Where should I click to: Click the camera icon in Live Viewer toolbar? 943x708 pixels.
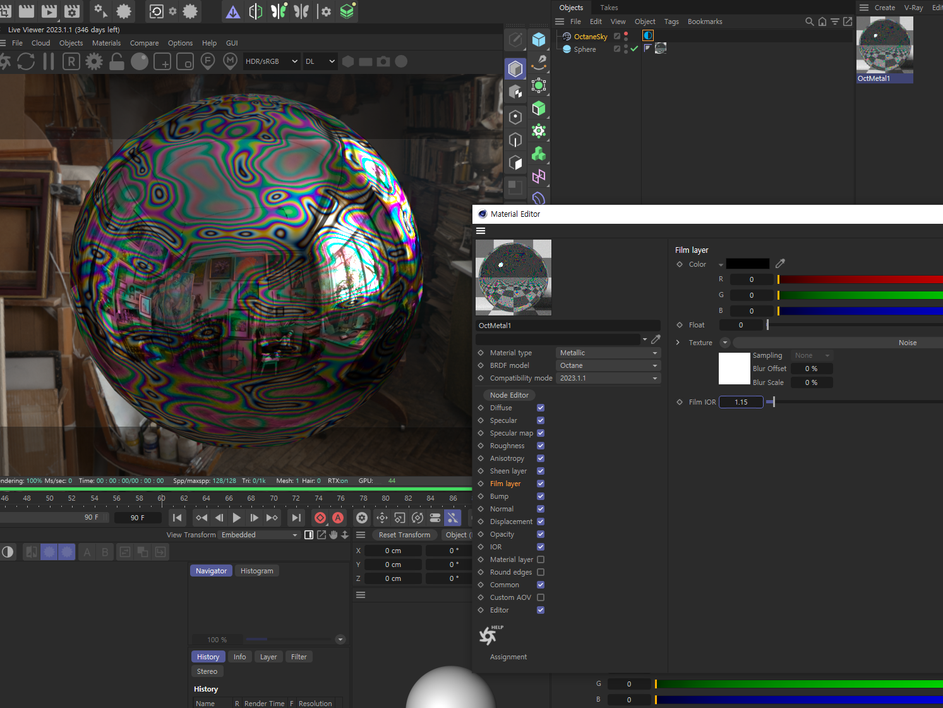[383, 61]
